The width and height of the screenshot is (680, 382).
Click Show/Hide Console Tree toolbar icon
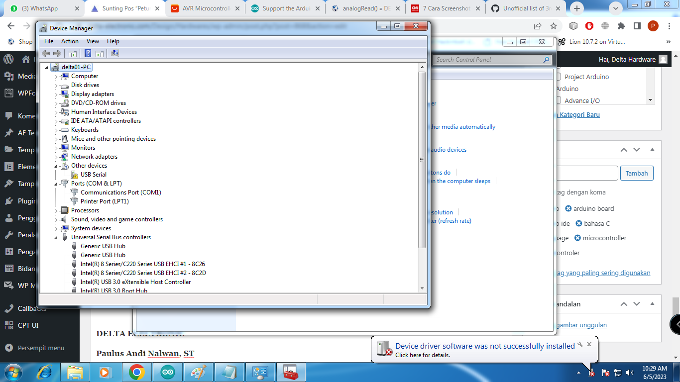73,53
